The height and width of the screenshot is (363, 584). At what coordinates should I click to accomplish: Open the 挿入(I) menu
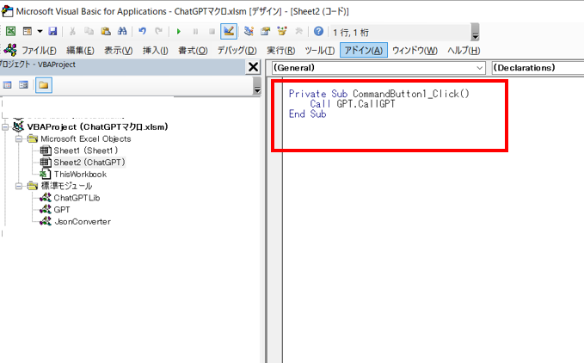click(x=156, y=50)
